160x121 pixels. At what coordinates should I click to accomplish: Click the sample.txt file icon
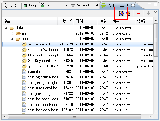pos(24,72)
